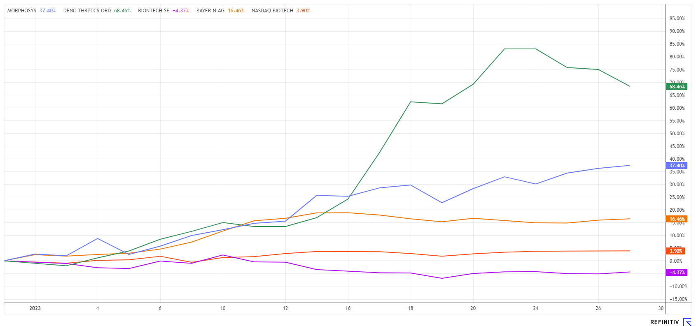
Task: Click the 10 date axis label
Action: [223, 308]
